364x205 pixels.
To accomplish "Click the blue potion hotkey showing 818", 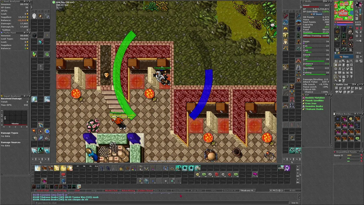I will 63,181.
